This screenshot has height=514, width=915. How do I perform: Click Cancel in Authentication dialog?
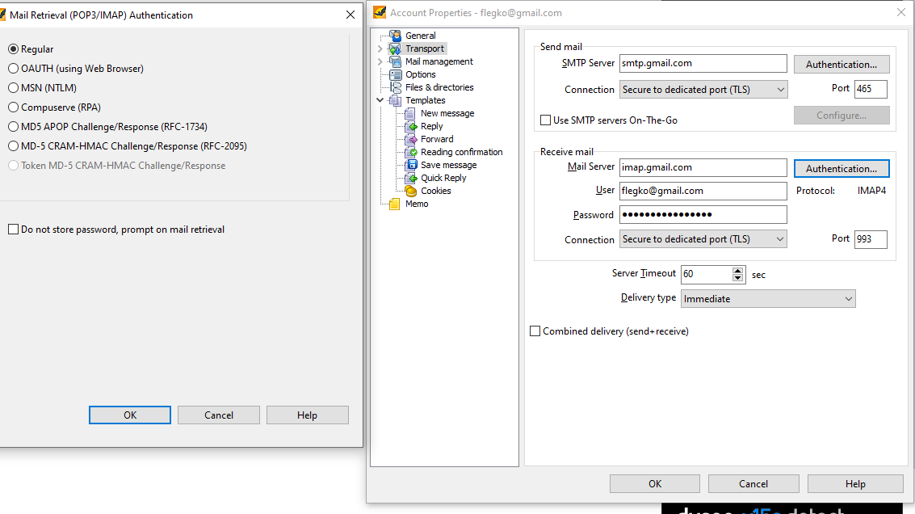(219, 415)
